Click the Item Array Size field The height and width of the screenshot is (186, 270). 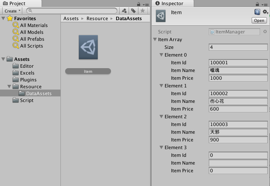(x=238, y=47)
